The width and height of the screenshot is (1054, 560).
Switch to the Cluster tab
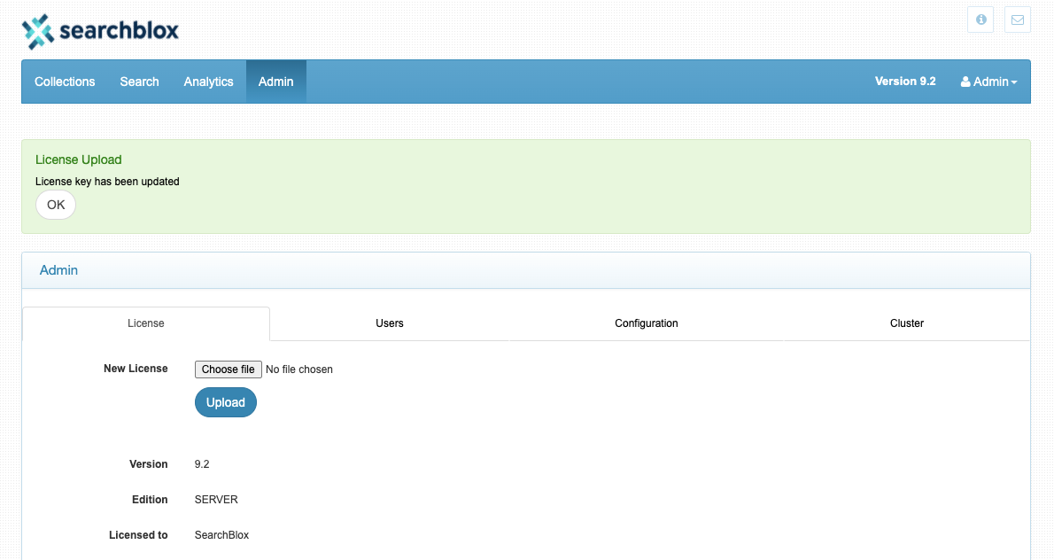[x=907, y=323]
